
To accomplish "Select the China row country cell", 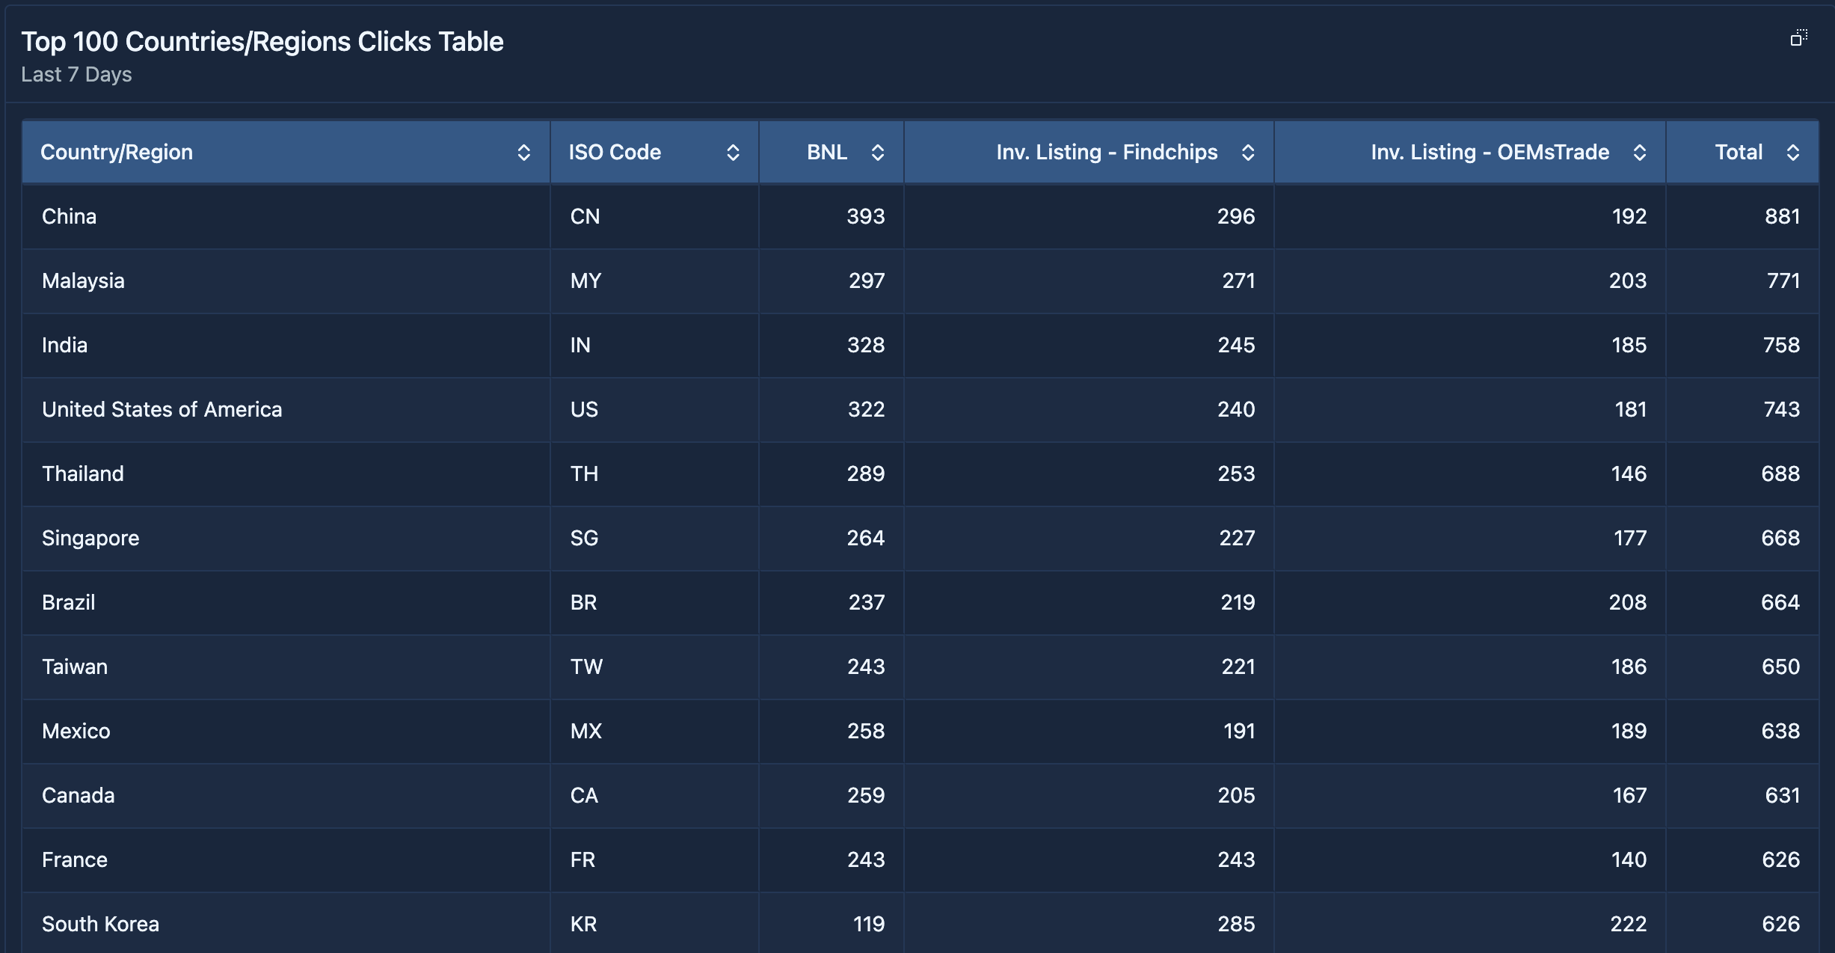I will click(70, 217).
